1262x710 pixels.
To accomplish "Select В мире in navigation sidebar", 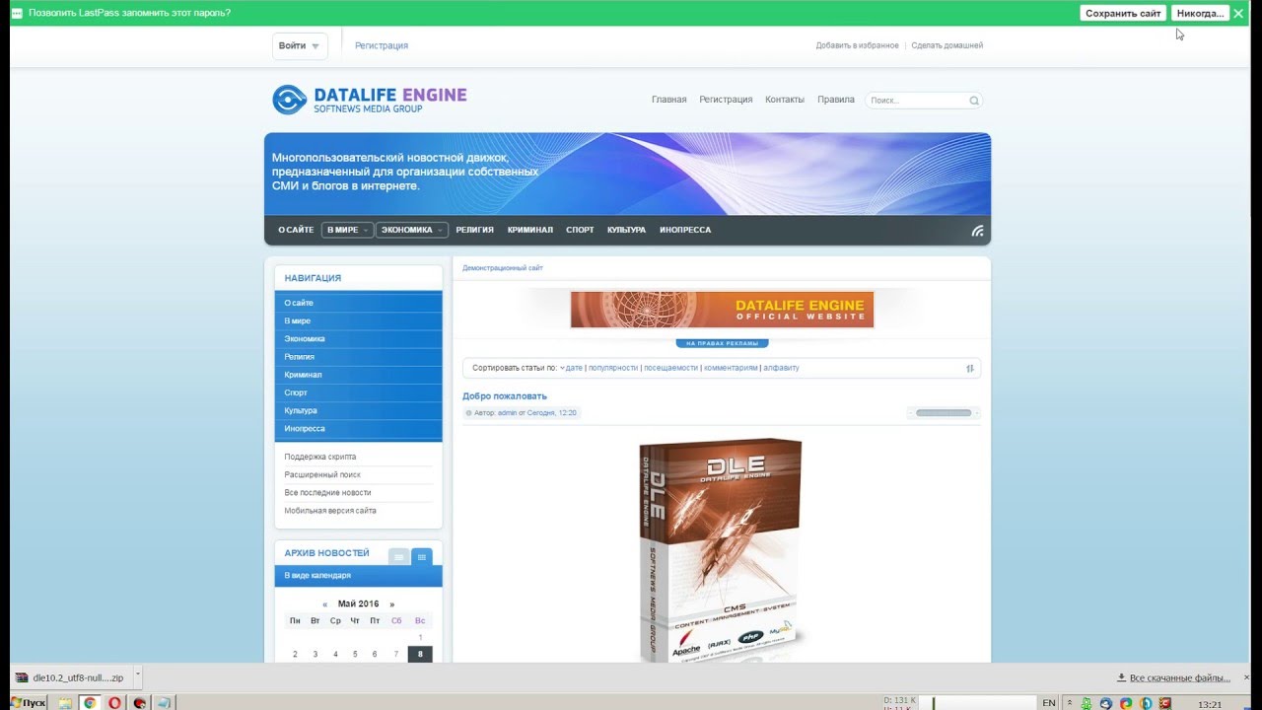I will pos(359,320).
